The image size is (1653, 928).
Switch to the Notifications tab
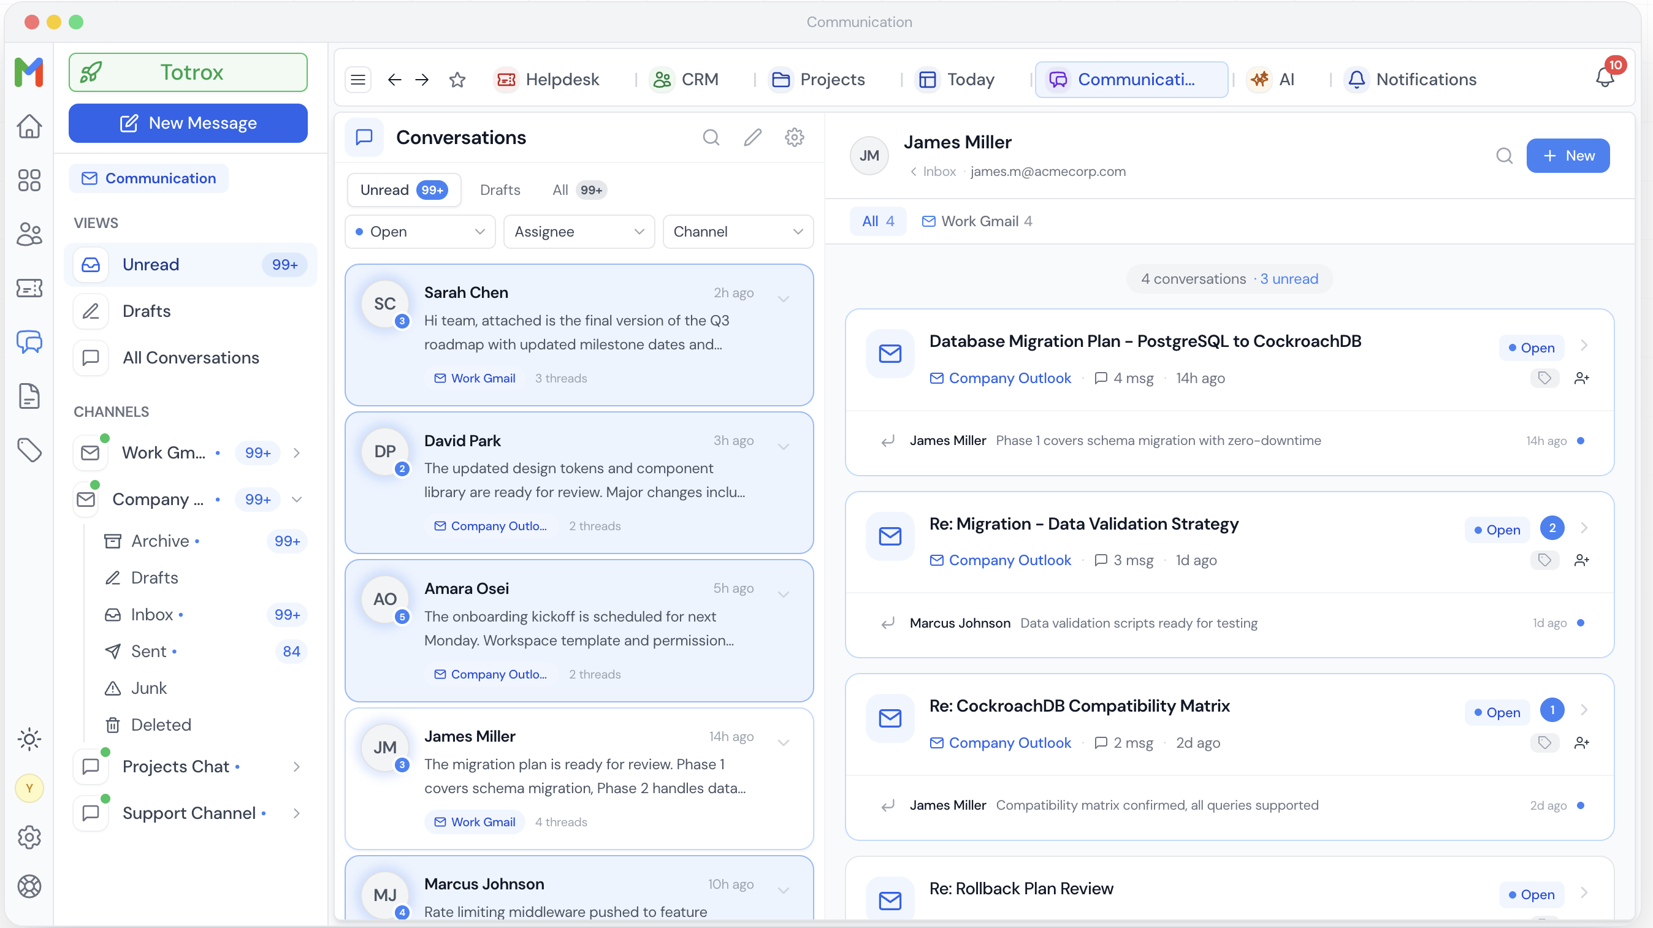pyautogui.click(x=1411, y=80)
